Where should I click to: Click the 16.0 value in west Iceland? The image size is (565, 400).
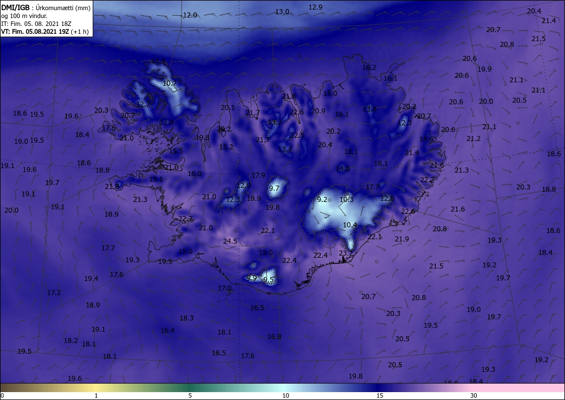pyautogui.click(x=194, y=173)
